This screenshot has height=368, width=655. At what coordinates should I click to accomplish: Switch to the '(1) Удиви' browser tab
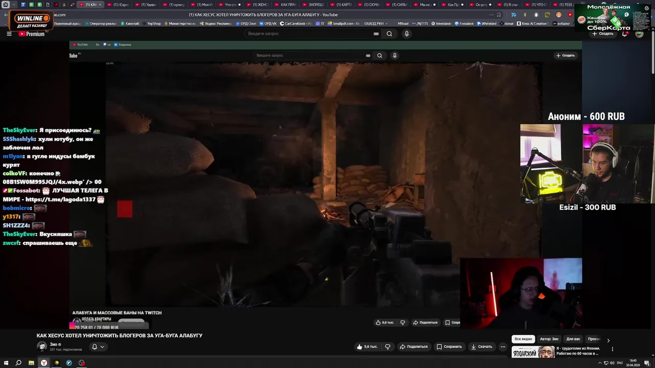pyautogui.click(x=146, y=5)
